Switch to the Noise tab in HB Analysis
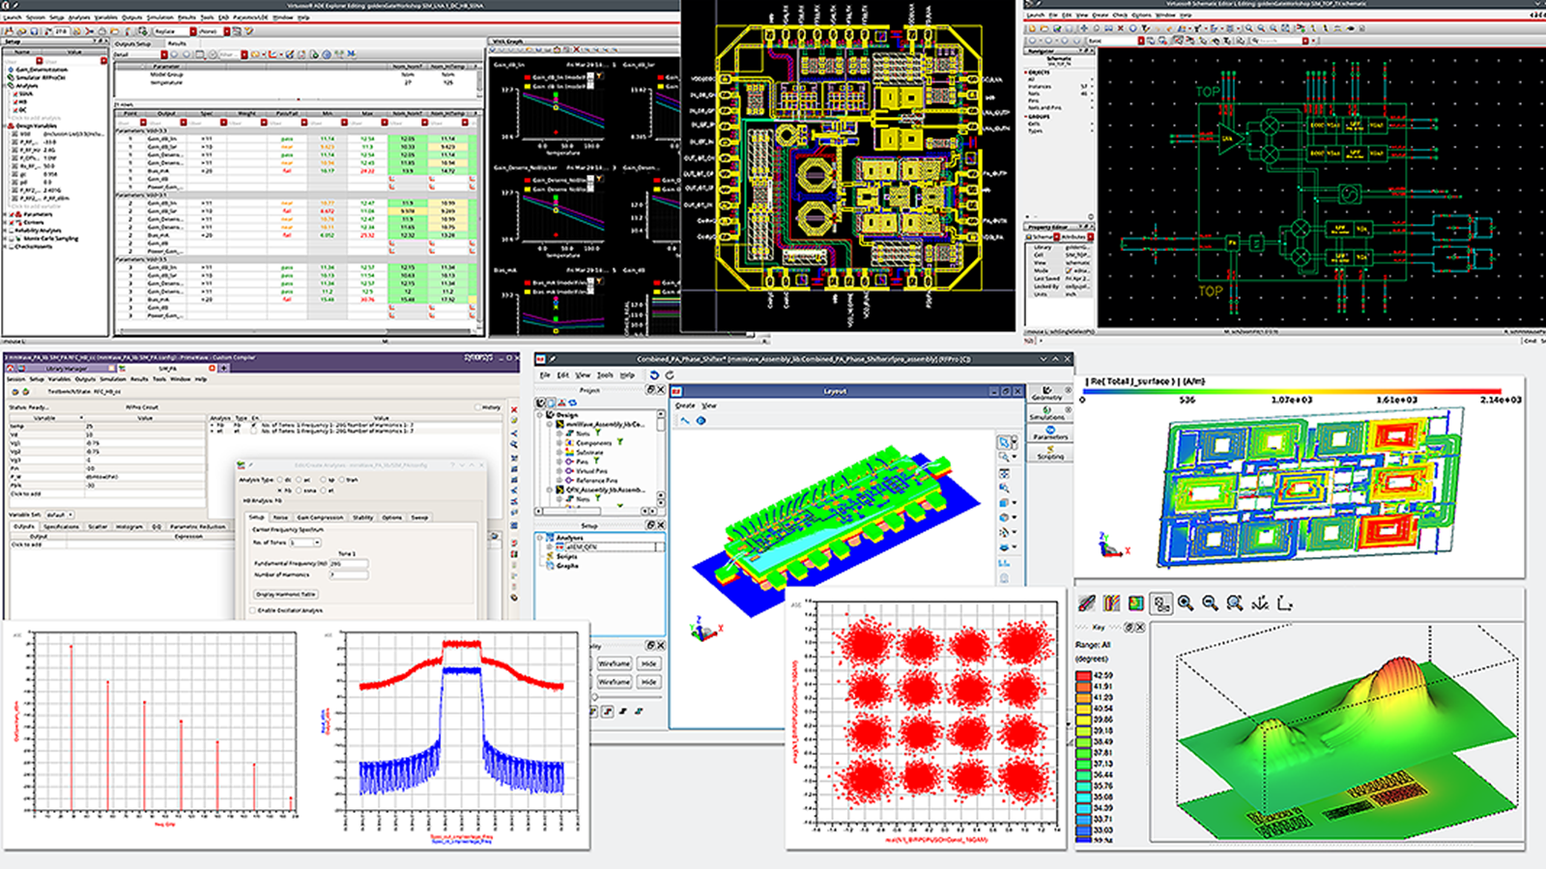The image size is (1546, 869). [281, 518]
